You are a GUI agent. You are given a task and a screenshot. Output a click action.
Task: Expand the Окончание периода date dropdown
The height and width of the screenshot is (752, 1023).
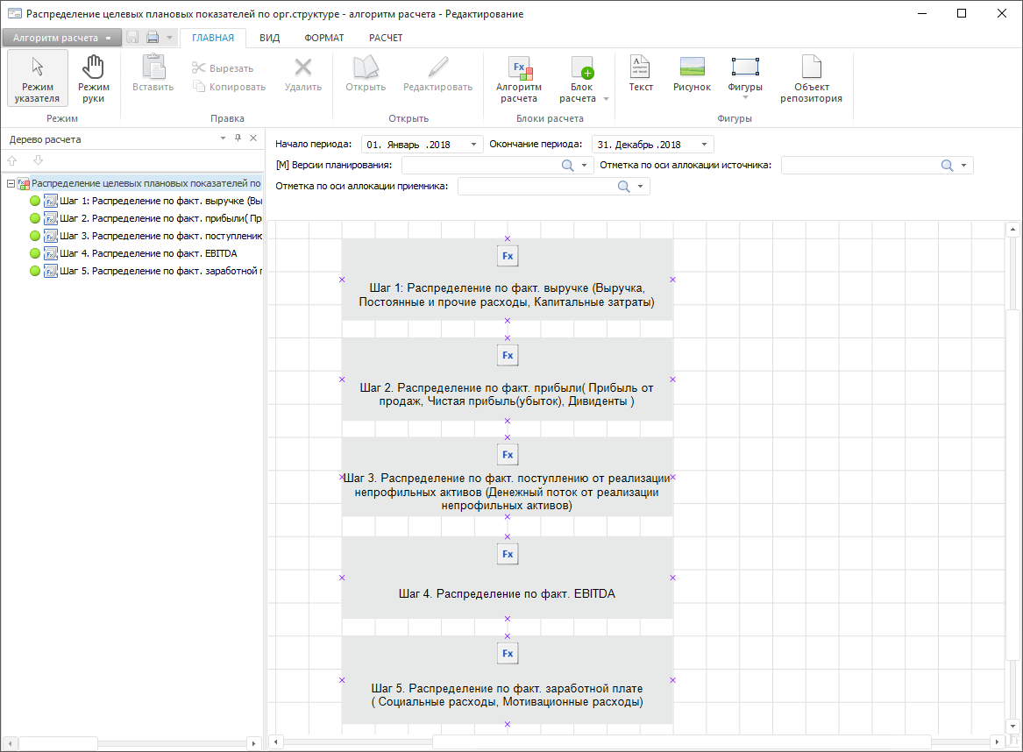coord(705,145)
